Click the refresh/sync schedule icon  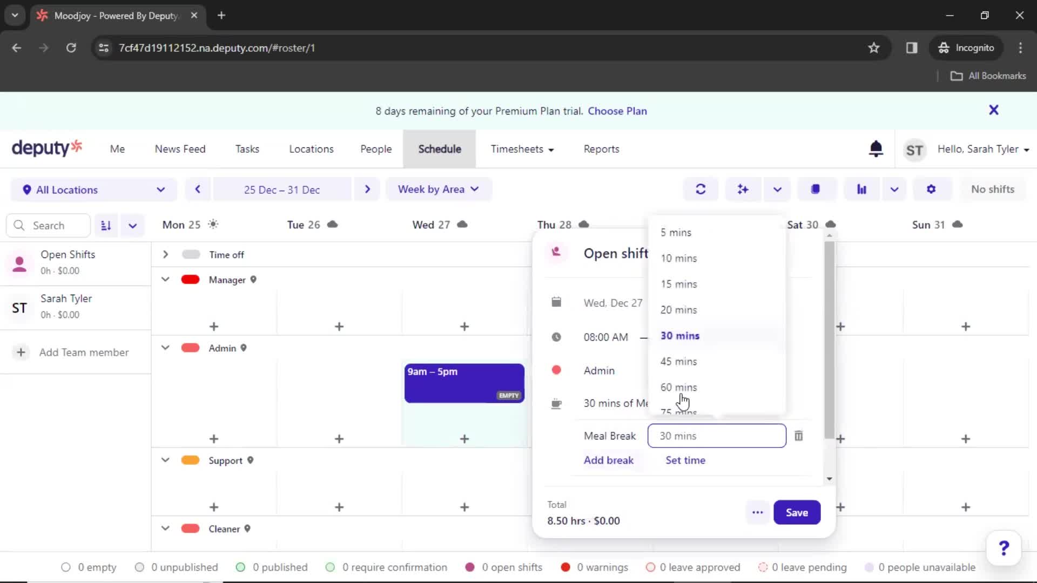701,189
